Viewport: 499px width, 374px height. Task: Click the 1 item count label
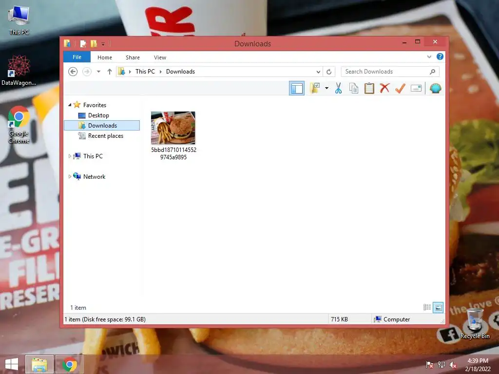(78, 308)
